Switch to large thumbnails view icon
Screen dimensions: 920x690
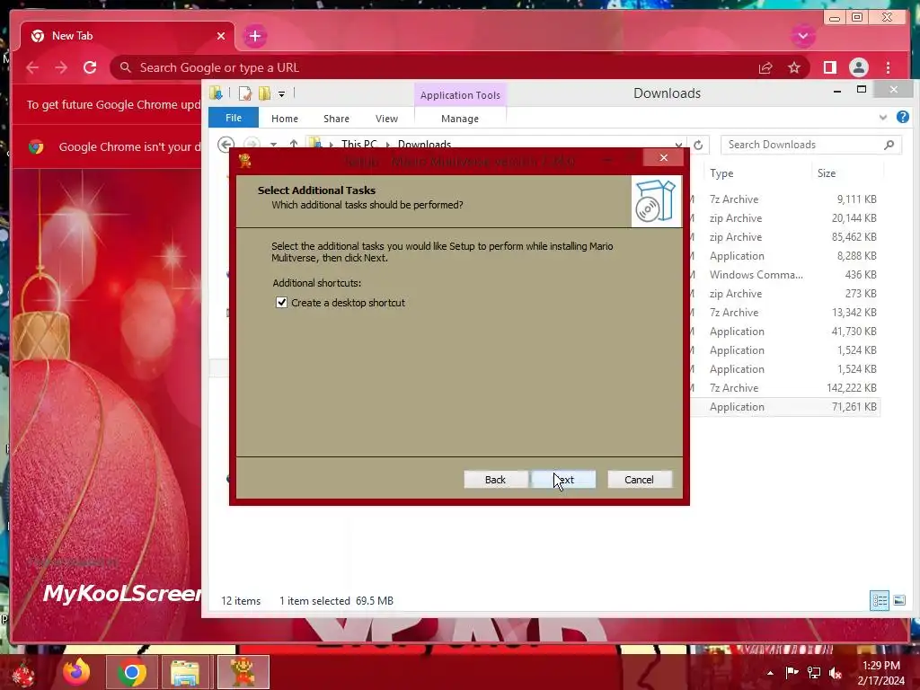[898, 600]
